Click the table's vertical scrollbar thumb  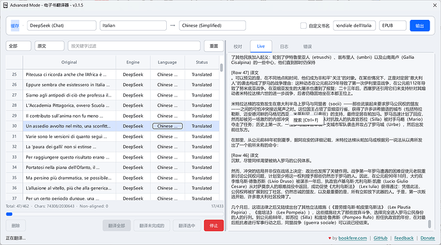pyautogui.click(x=221, y=68)
